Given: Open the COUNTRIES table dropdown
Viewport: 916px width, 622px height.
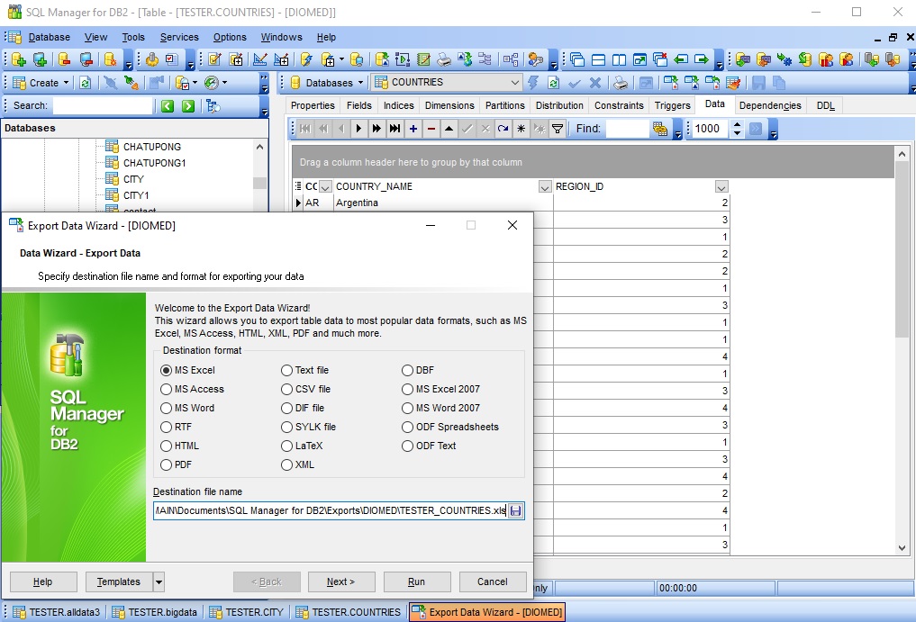Looking at the screenshot, I should (x=514, y=82).
